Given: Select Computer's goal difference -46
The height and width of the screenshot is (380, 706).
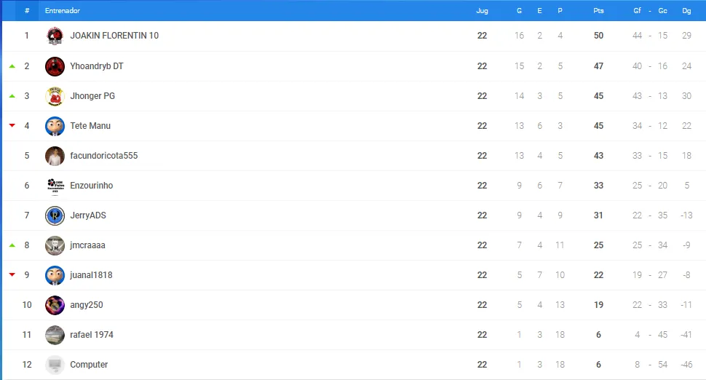Looking at the screenshot, I should coord(686,365).
